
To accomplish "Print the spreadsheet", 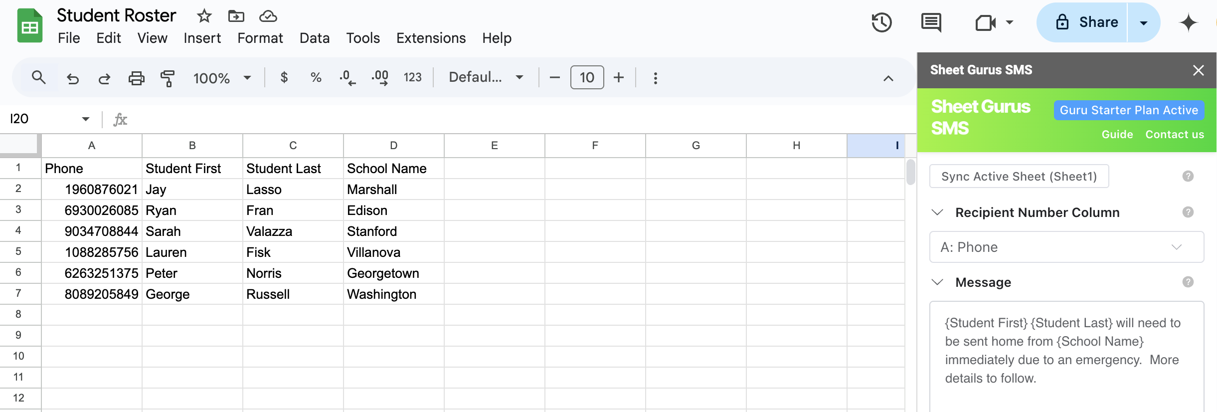I will 136,78.
